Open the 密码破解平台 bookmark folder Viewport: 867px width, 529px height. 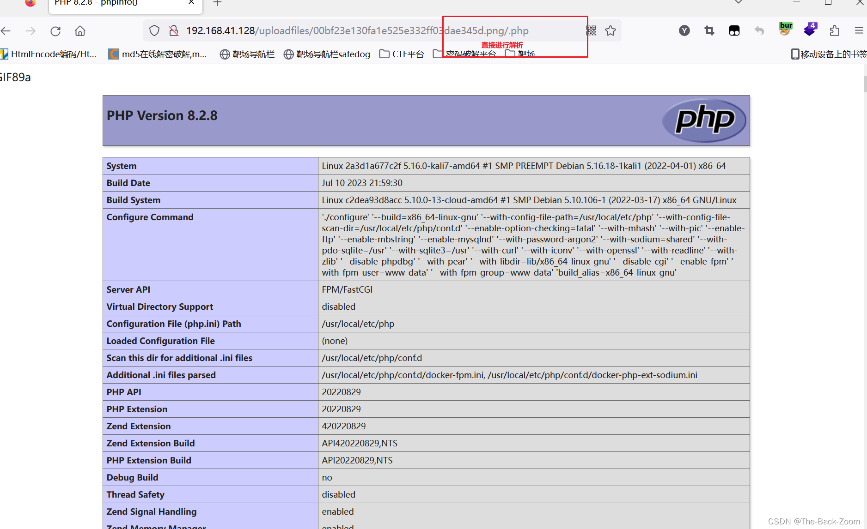465,54
